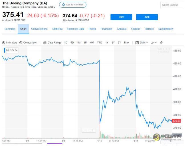This screenshot has width=186, height=146.
Task: Click the Comparison plus icon
Action: (x=21, y=43)
